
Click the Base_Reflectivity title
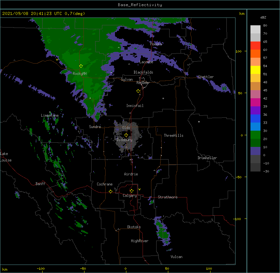tap(140, 5)
